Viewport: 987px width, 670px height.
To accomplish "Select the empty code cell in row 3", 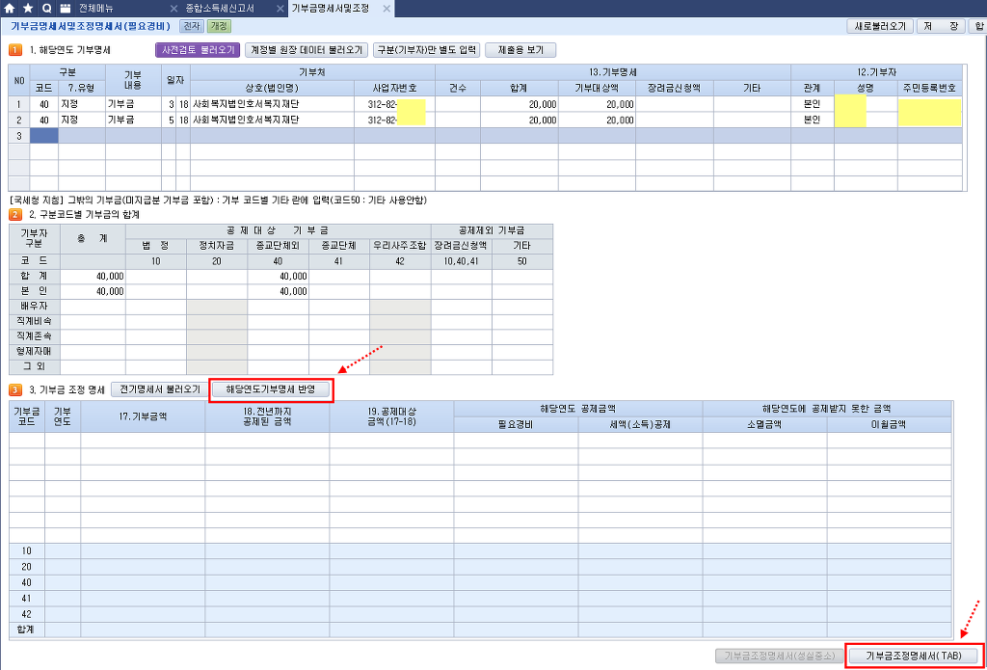I will pos(43,136).
